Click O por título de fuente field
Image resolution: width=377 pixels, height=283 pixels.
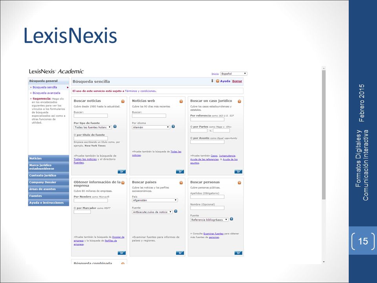[x=91, y=138]
